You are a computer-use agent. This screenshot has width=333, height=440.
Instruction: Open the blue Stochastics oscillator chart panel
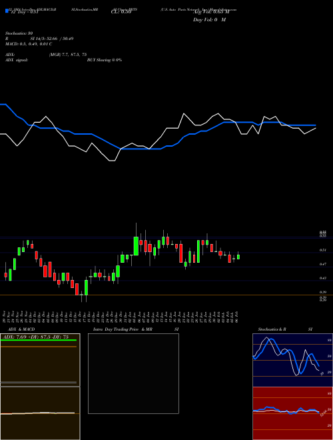tap(292, 360)
